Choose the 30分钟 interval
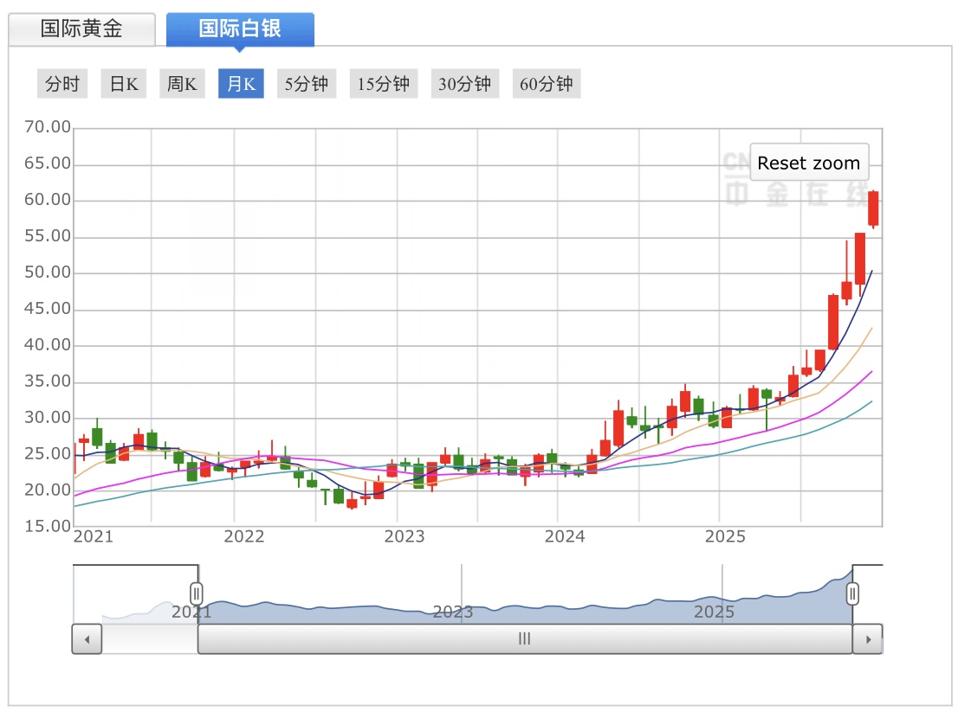958x718 pixels. 464,84
